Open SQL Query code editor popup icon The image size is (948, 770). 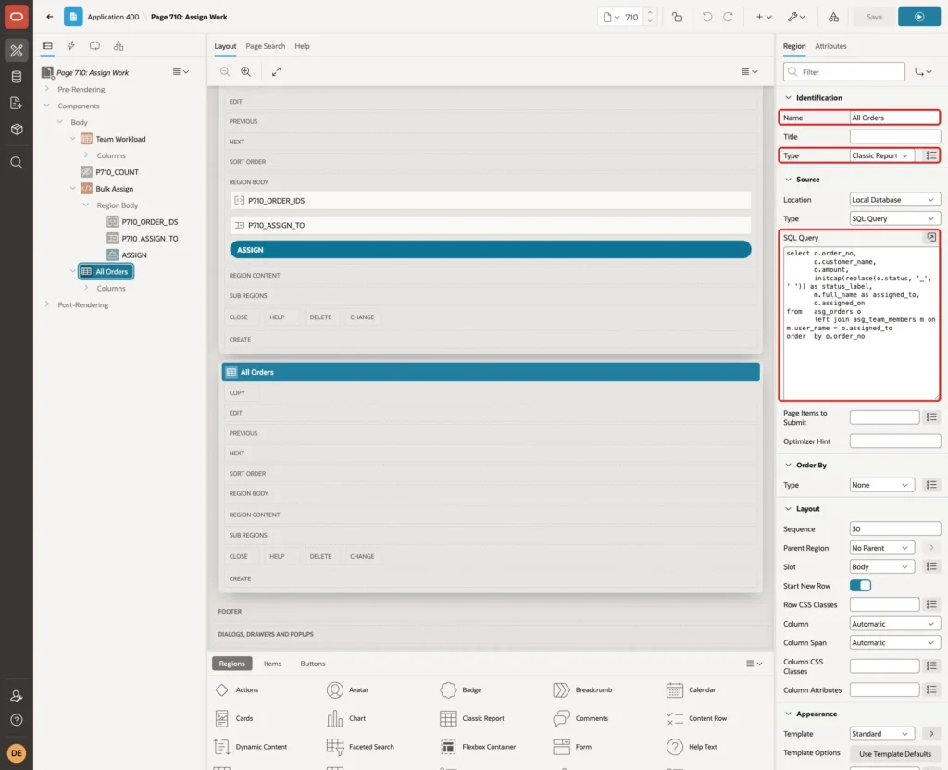pyautogui.click(x=931, y=238)
